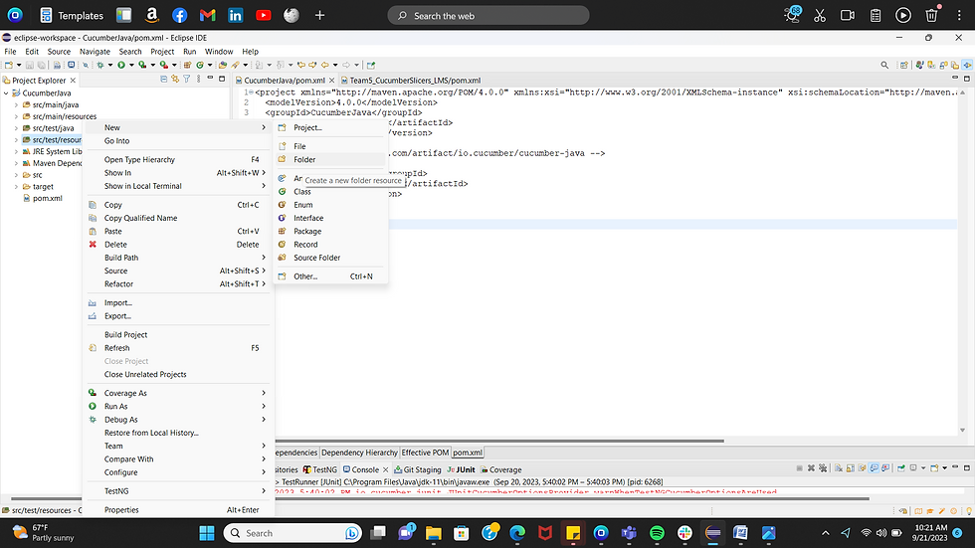The image size is (975, 548).
Task: Open File Explorer from the taskbar
Action: point(434,533)
